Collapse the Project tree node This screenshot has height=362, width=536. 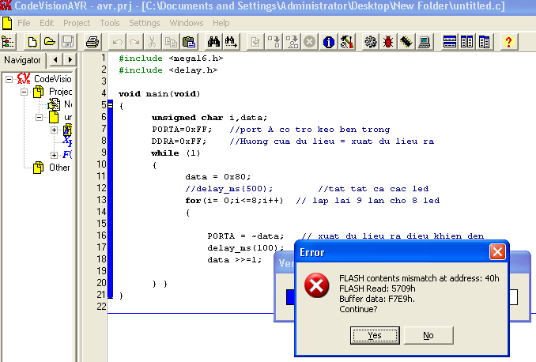24,92
